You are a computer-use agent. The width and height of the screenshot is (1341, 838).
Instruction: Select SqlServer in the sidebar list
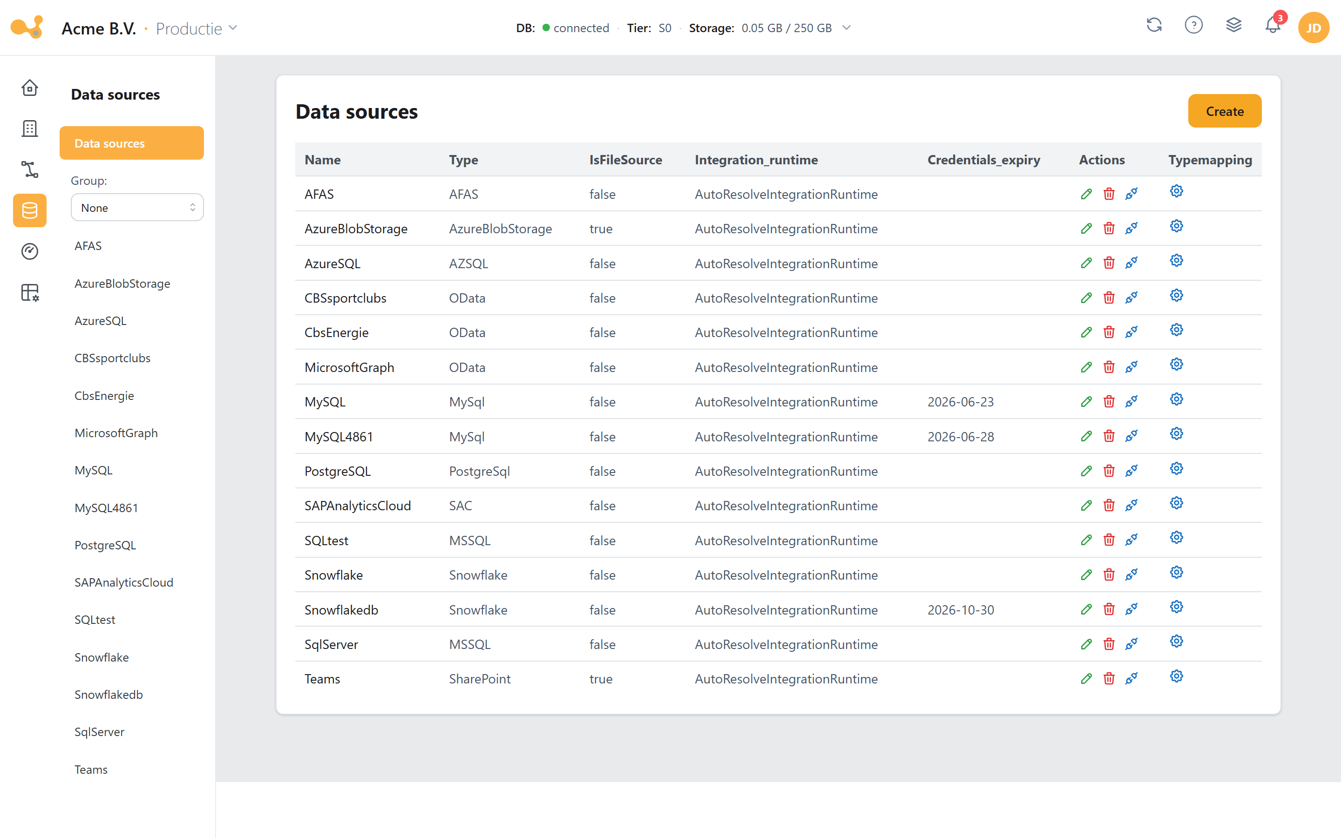[99, 731]
